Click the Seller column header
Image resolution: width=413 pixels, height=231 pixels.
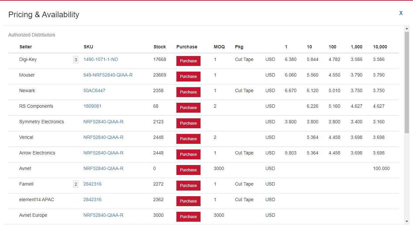(26, 47)
